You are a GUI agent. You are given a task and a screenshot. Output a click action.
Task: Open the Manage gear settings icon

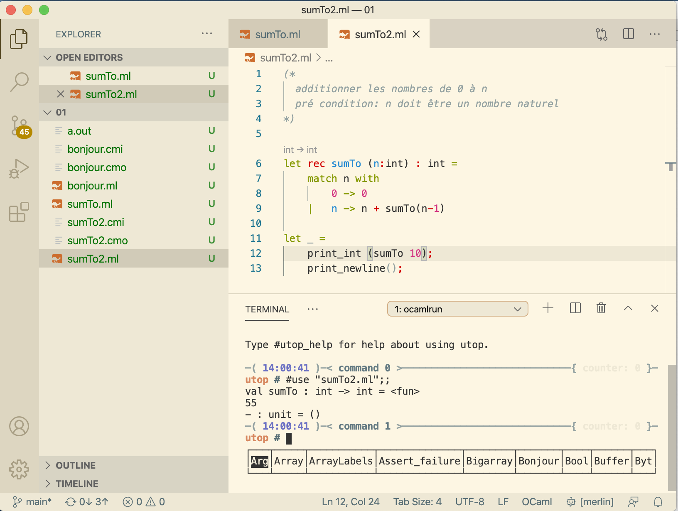pos(19,469)
